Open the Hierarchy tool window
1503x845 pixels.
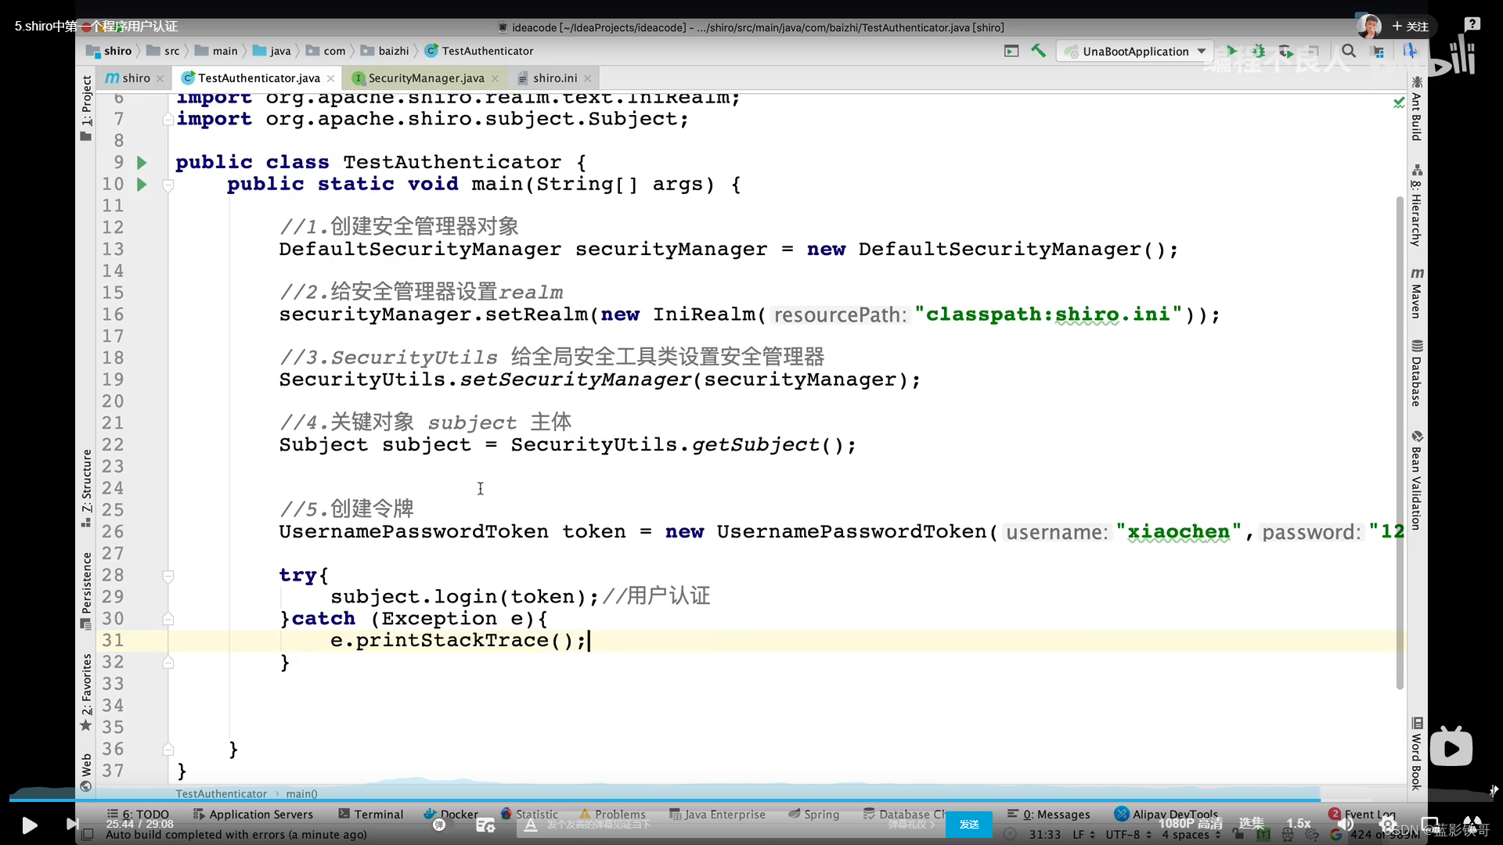click(1417, 206)
